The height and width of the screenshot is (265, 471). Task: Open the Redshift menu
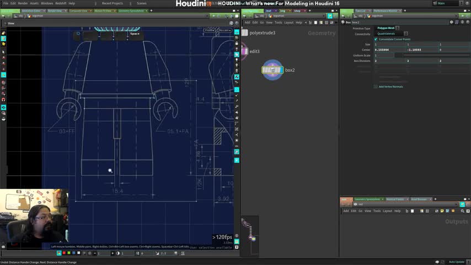tap(61, 3)
